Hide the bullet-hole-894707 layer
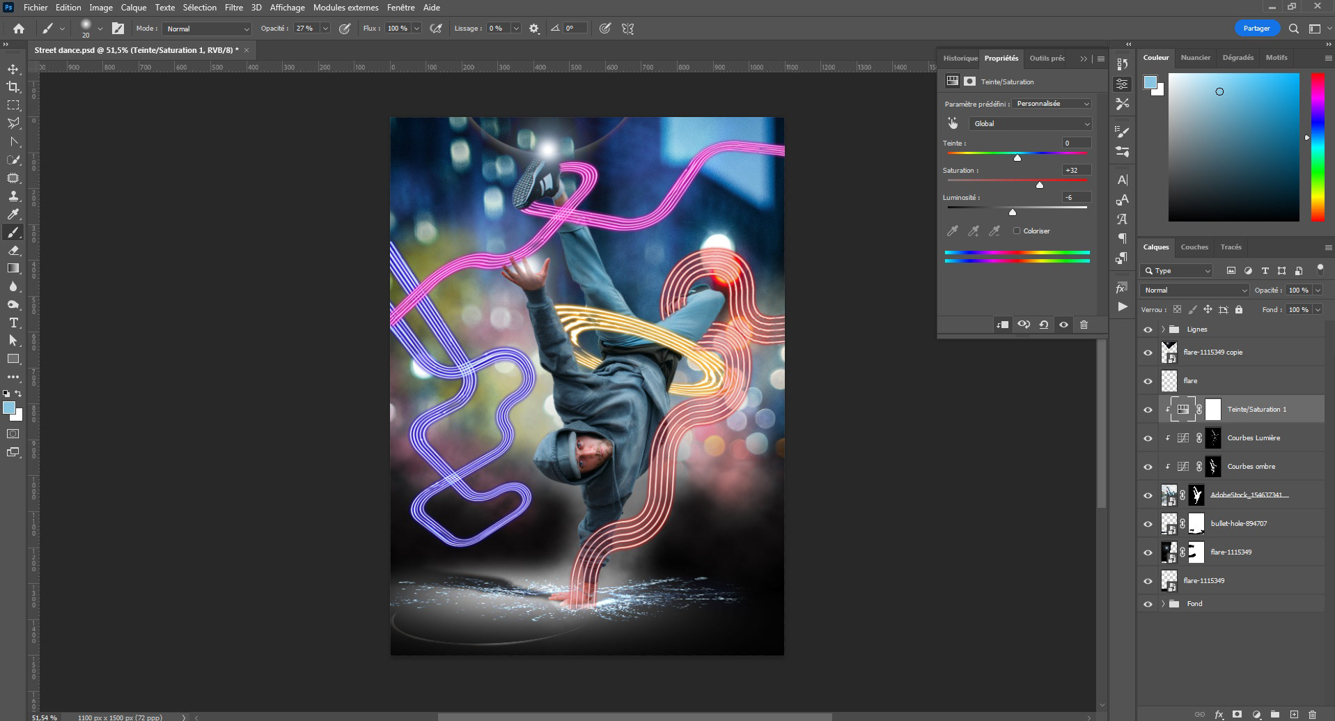The image size is (1335, 721). coord(1148,524)
